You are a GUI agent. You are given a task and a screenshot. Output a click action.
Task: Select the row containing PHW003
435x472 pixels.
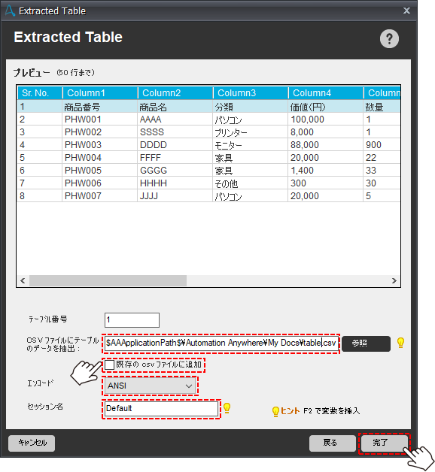[x=208, y=145]
